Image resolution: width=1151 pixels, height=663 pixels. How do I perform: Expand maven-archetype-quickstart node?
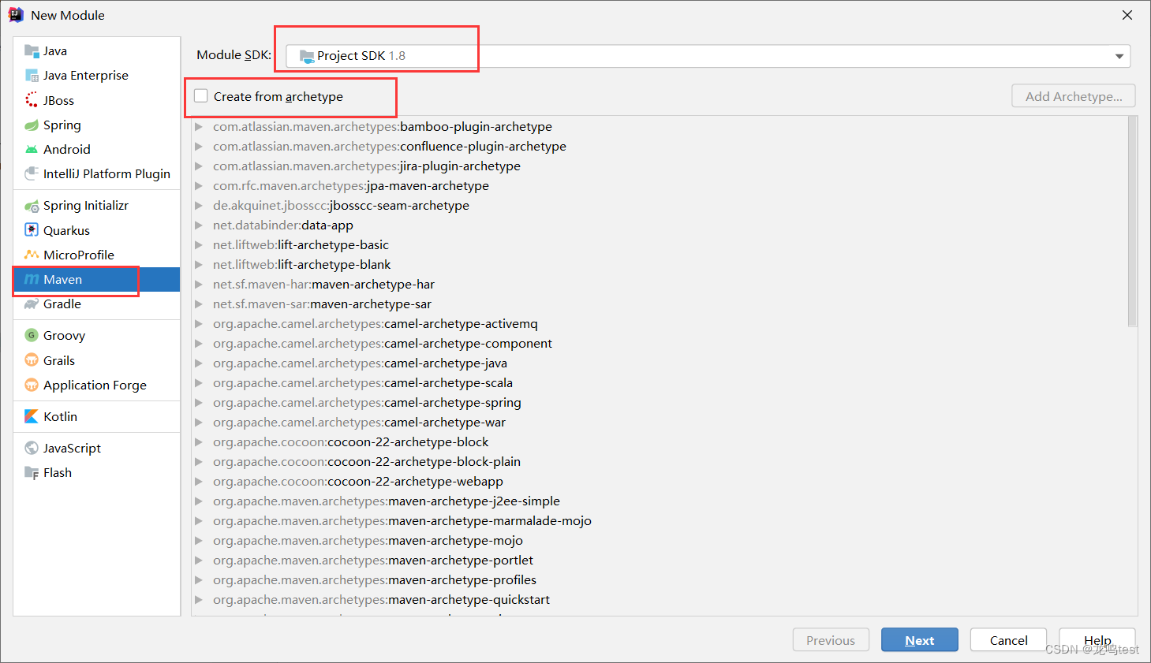(x=199, y=600)
